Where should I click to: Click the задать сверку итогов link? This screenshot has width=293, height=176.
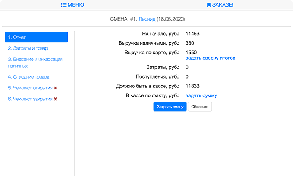210,58
